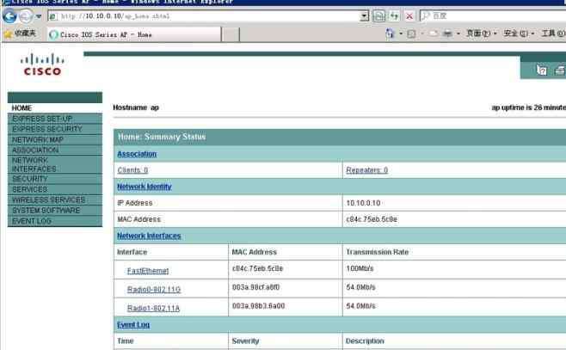Click the ap uptime text
This screenshot has height=350, width=566.
[528, 107]
